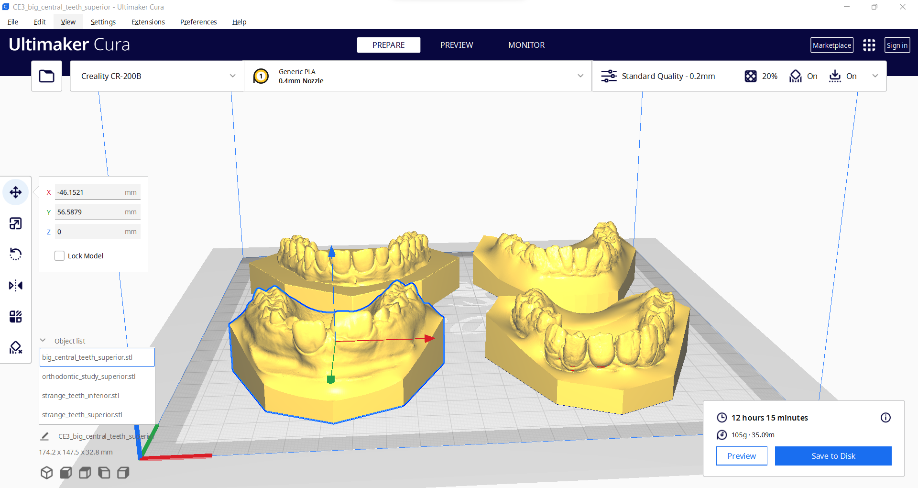The height and width of the screenshot is (488, 918).
Task: Switch to top view cube
Action: pos(85,473)
